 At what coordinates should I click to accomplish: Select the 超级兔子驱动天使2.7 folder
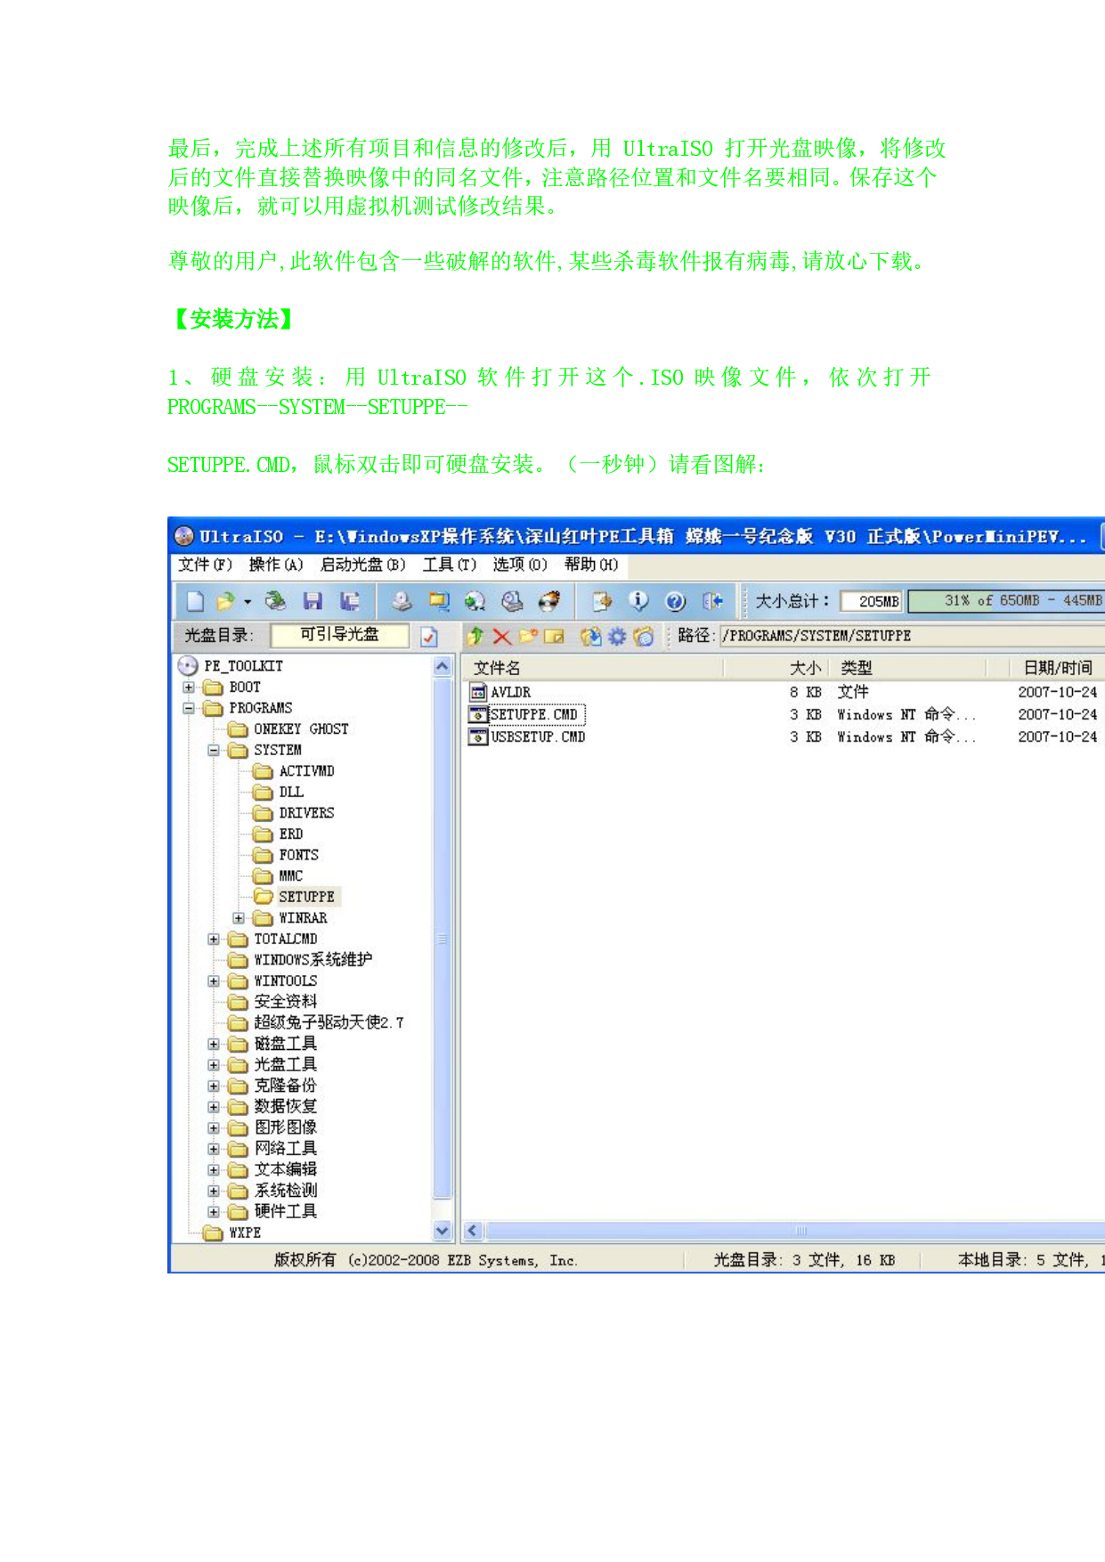(x=316, y=1022)
